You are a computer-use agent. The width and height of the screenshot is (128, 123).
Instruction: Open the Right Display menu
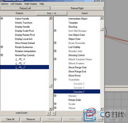(x=31, y=4)
